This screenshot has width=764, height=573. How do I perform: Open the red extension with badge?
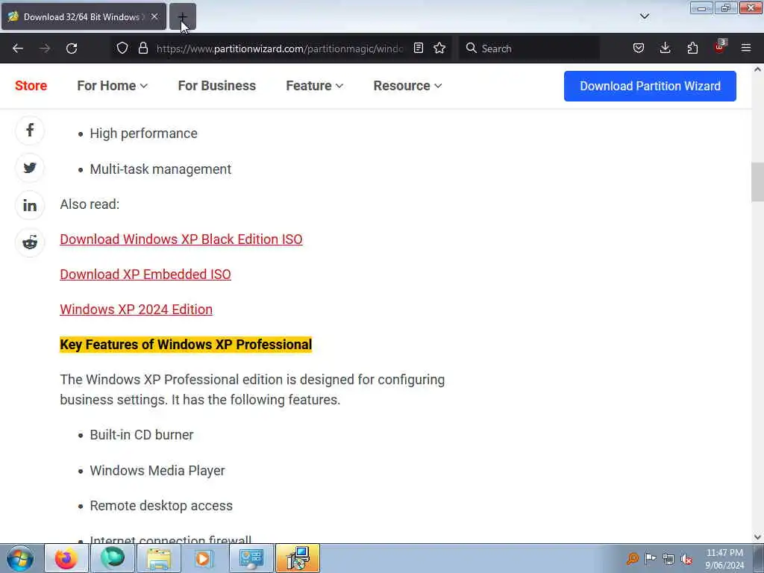[719, 47]
